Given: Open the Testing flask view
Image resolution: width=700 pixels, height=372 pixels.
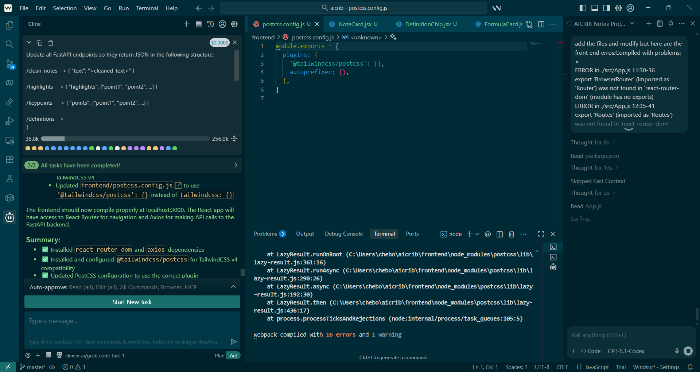Looking at the screenshot, I should (10, 178).
